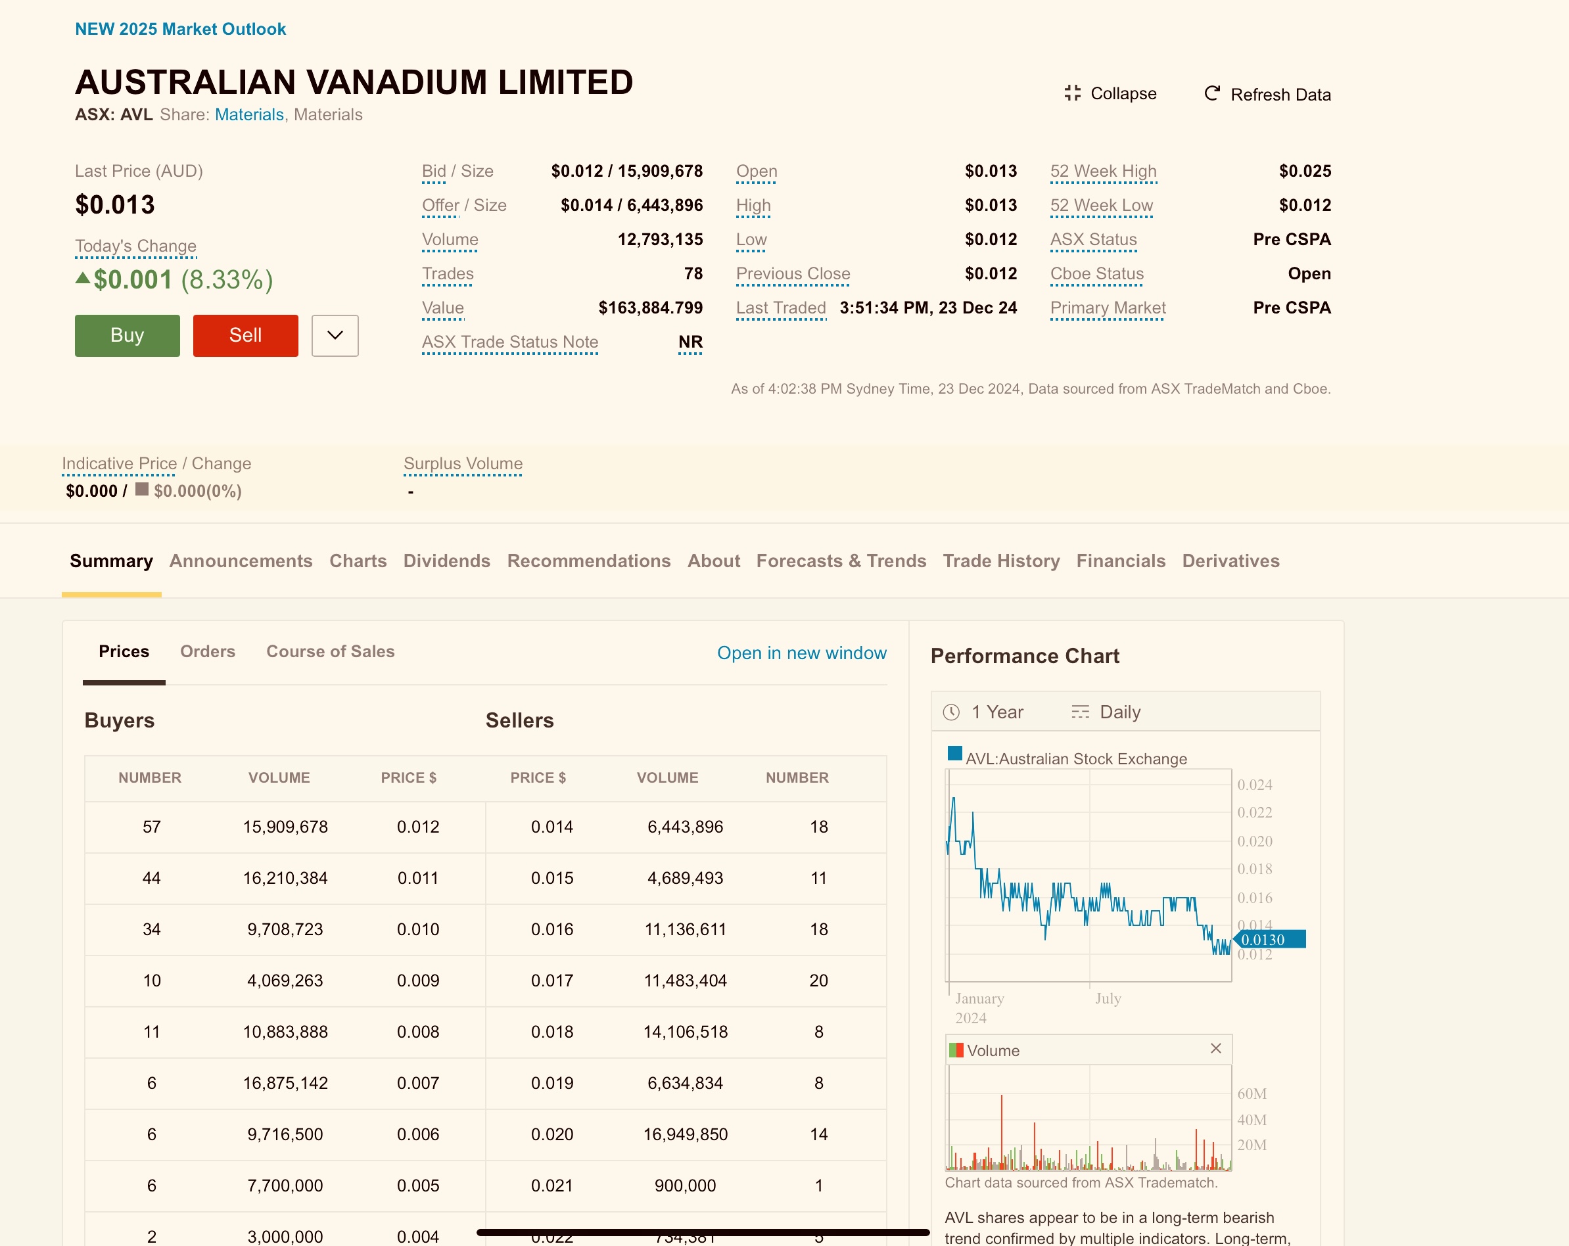Click the volume bar chart

(1089, 1119)
